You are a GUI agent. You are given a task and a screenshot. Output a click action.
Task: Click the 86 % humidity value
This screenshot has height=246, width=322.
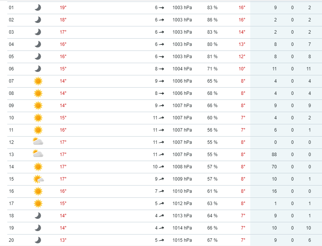point(212,20)
